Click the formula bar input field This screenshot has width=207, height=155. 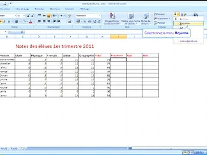click(x=83, y=32)
